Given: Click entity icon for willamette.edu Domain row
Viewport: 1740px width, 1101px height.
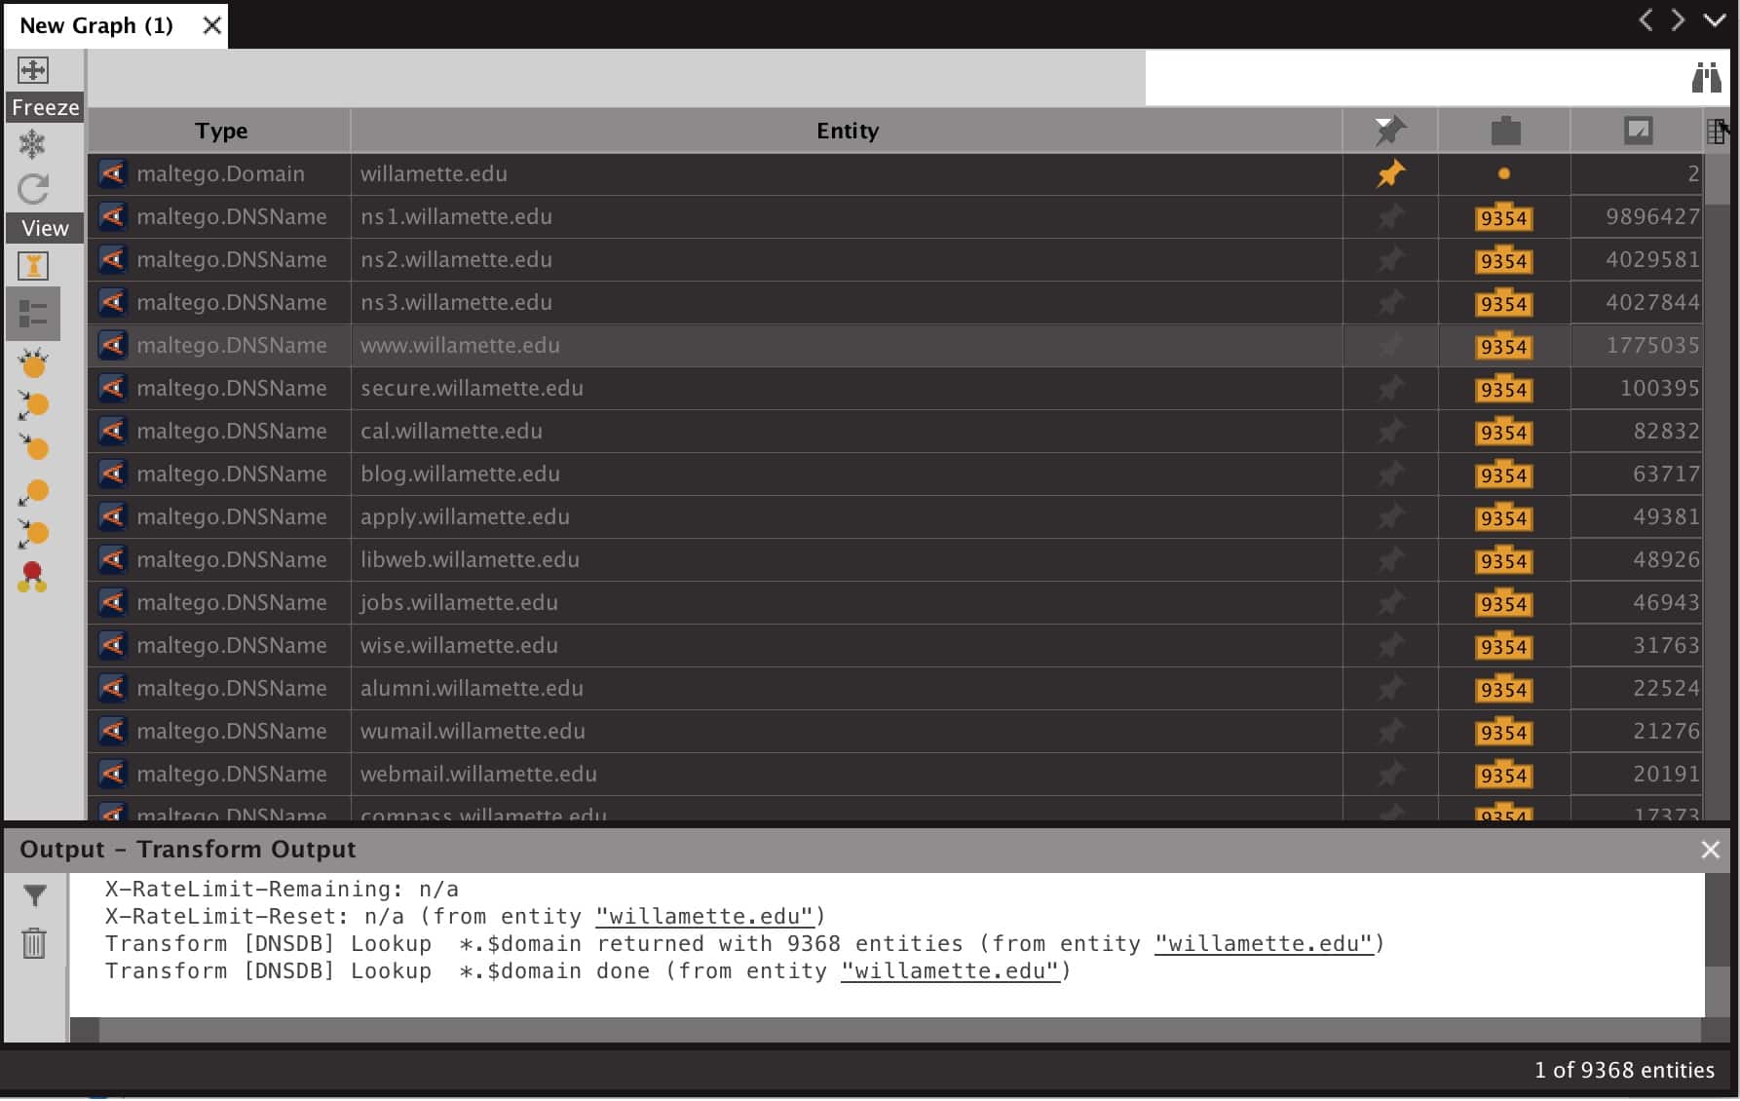Looking at the screenshot, I should click(x=113, y=173).
